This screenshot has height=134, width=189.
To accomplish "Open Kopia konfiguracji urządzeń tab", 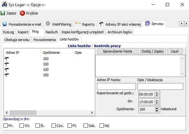I will click(82, 32).
